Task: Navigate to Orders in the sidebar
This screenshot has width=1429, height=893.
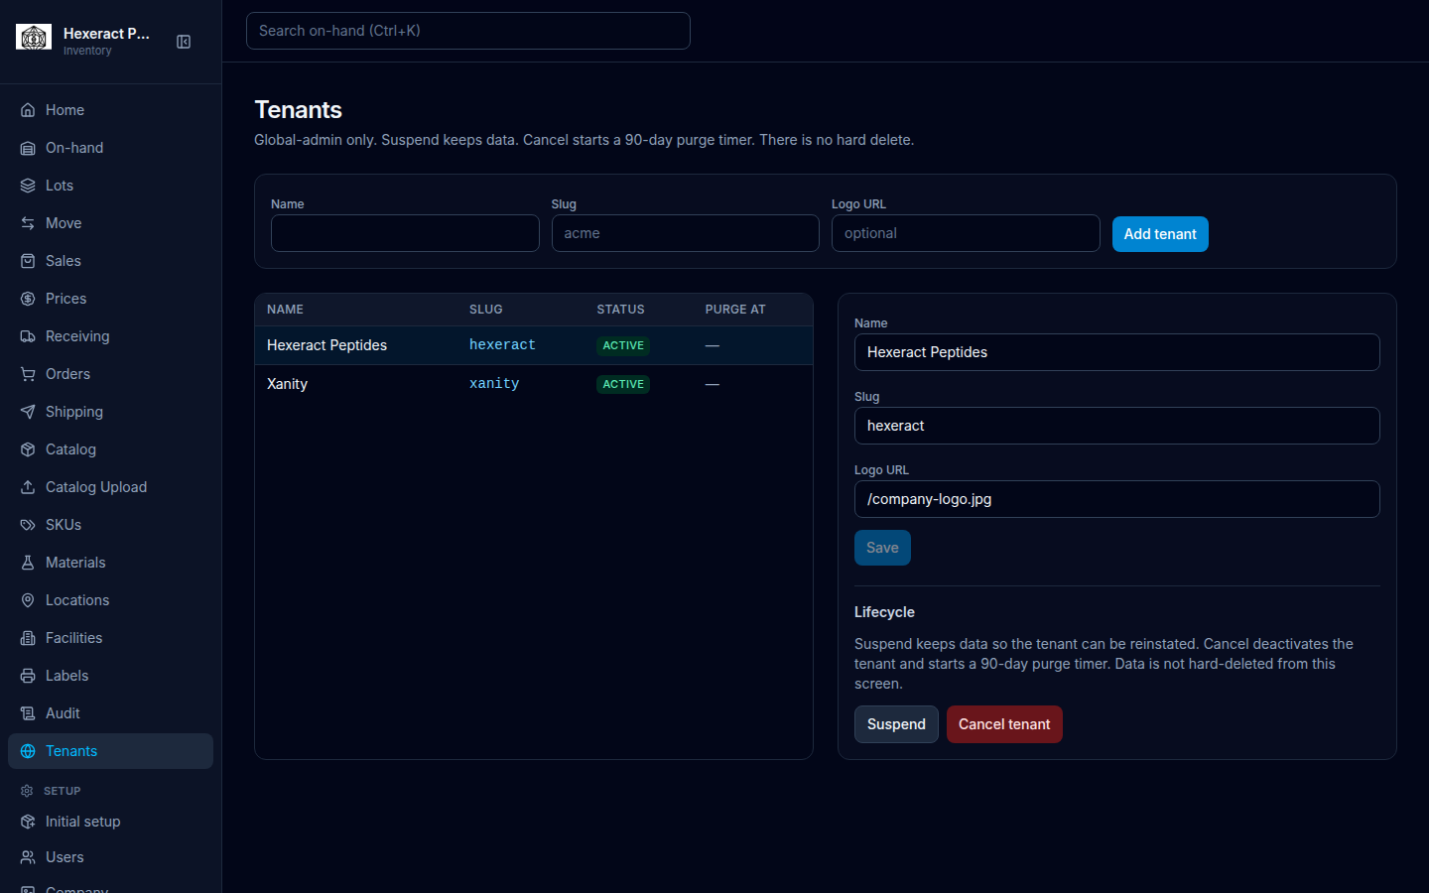Action: click(x=110, y=374)
